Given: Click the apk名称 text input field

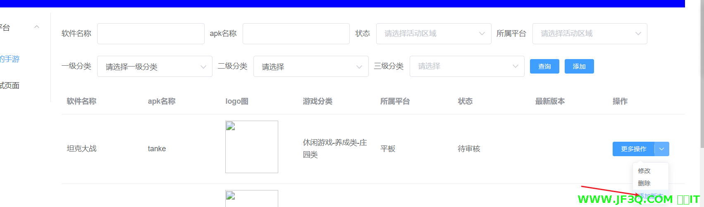Looking at the screenshot, I should click(x=296, y=33).
